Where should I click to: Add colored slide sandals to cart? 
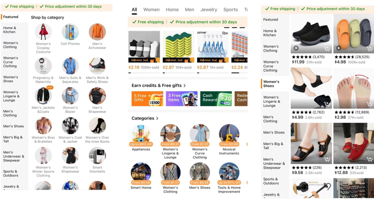369,49
